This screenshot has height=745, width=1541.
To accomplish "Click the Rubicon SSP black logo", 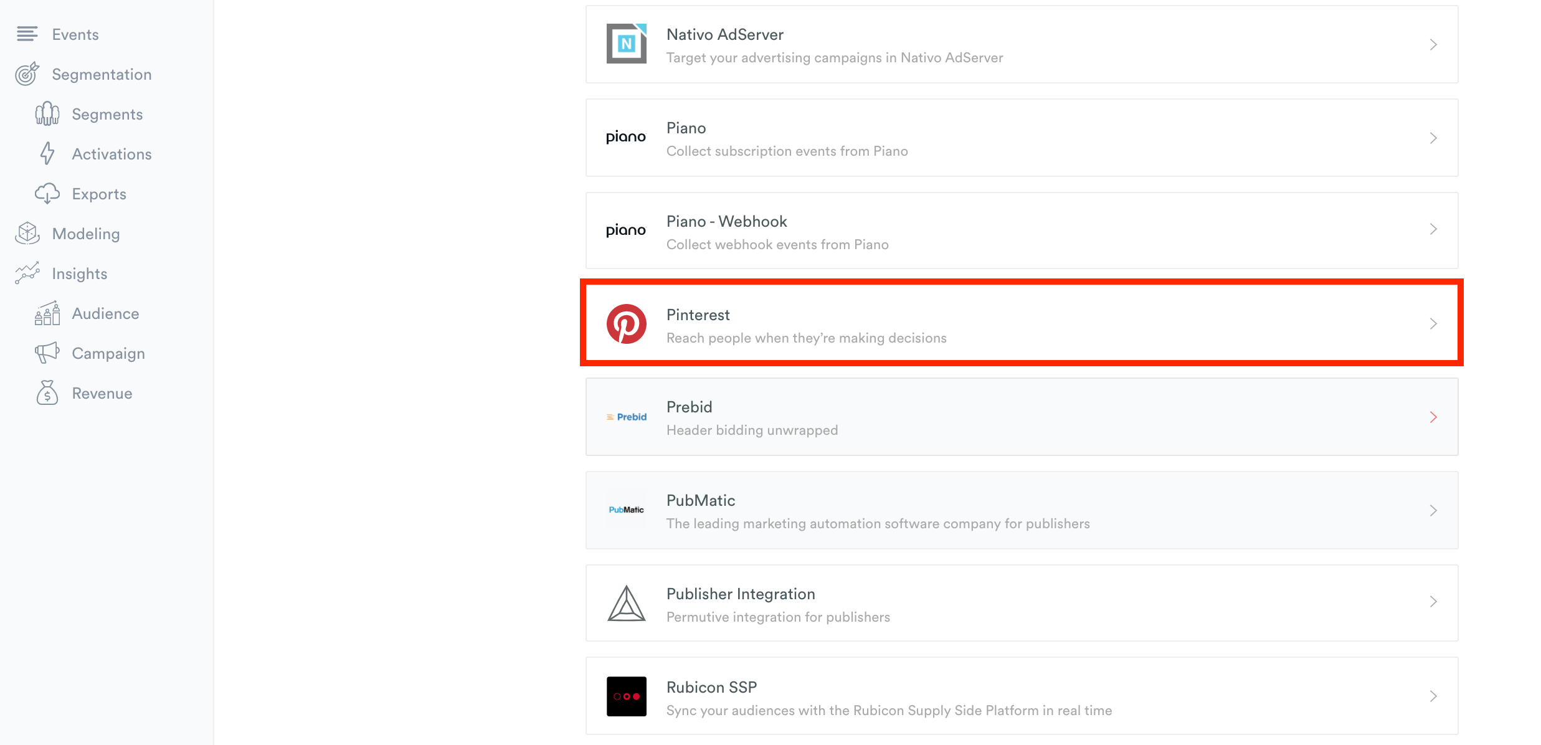I will click(x=626, y=696).
